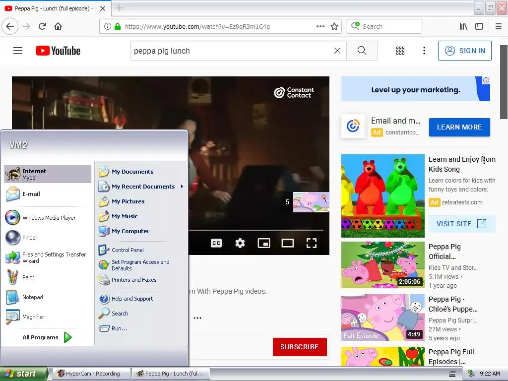Toggle closed captions CC on video
The image size is (508, 381).
pos(216,243)
